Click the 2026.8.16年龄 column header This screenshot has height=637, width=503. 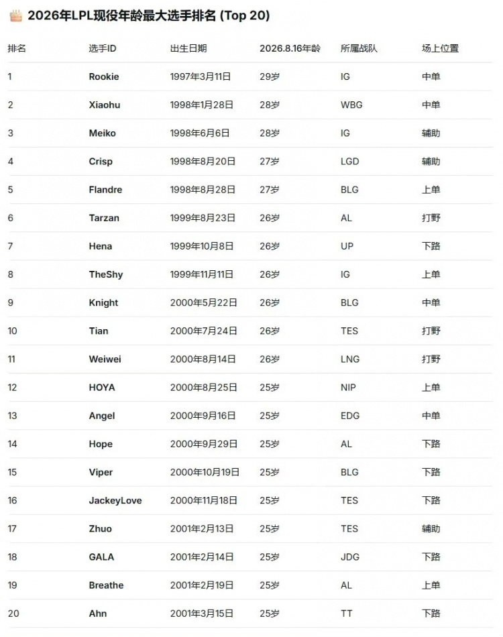[290, 48]
